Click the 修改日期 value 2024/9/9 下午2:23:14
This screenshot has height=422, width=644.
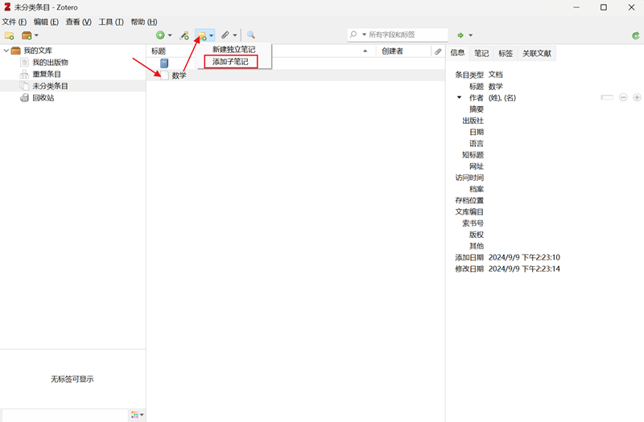click(x=524, y=268)
